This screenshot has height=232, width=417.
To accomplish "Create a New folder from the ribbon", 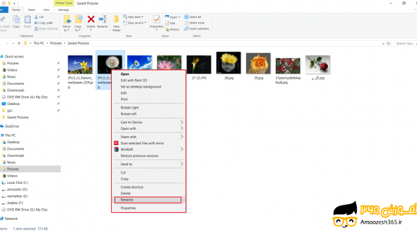I will [116, 23].
